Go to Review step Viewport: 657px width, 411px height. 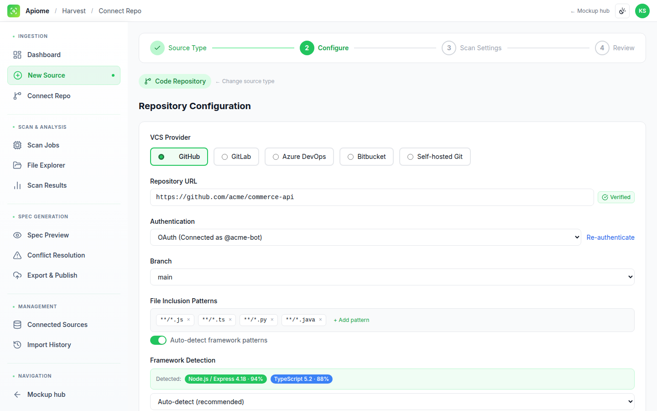click(615, 48)
